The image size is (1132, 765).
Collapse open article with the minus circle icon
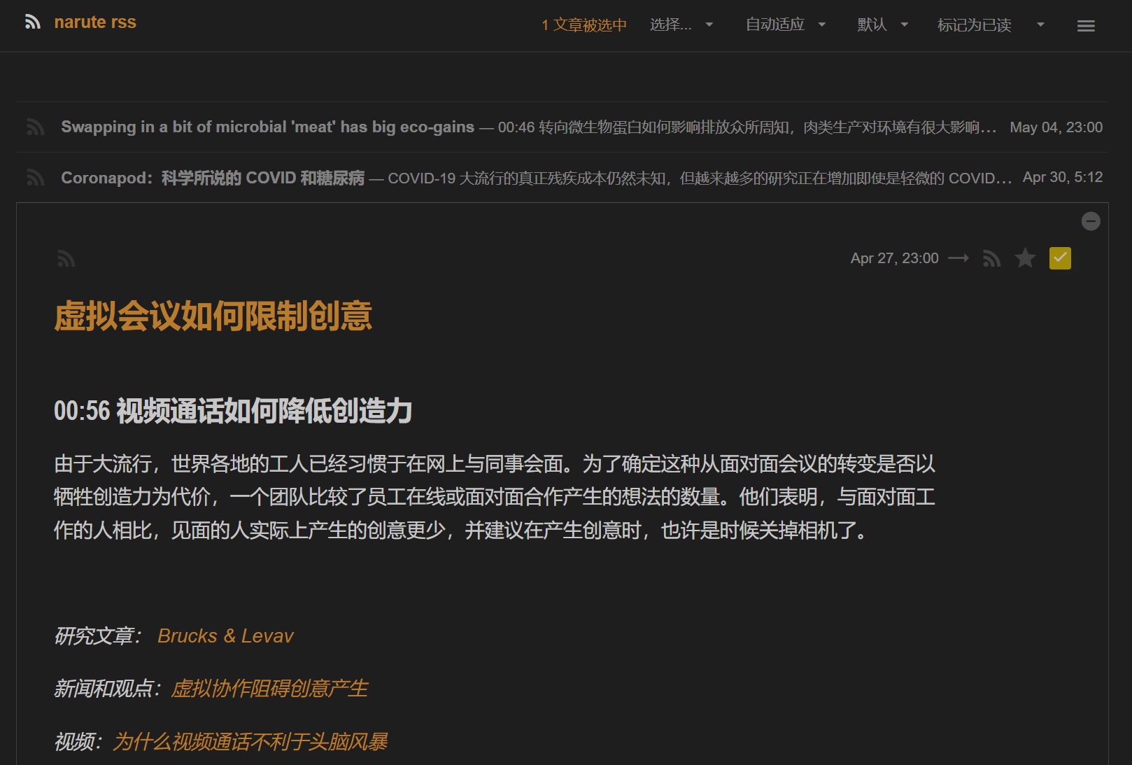[1090, 221]
